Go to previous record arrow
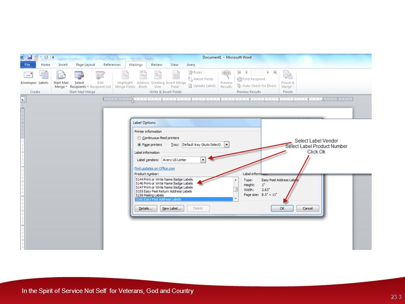Screen dimensions: 405x304 click(x=246, y=72)
